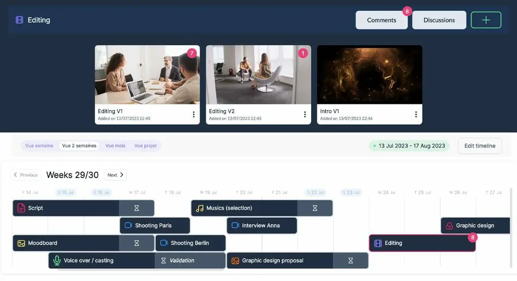Click the hourglass icon on the Script task
The image size is (517, 281).
pos(137,208)
